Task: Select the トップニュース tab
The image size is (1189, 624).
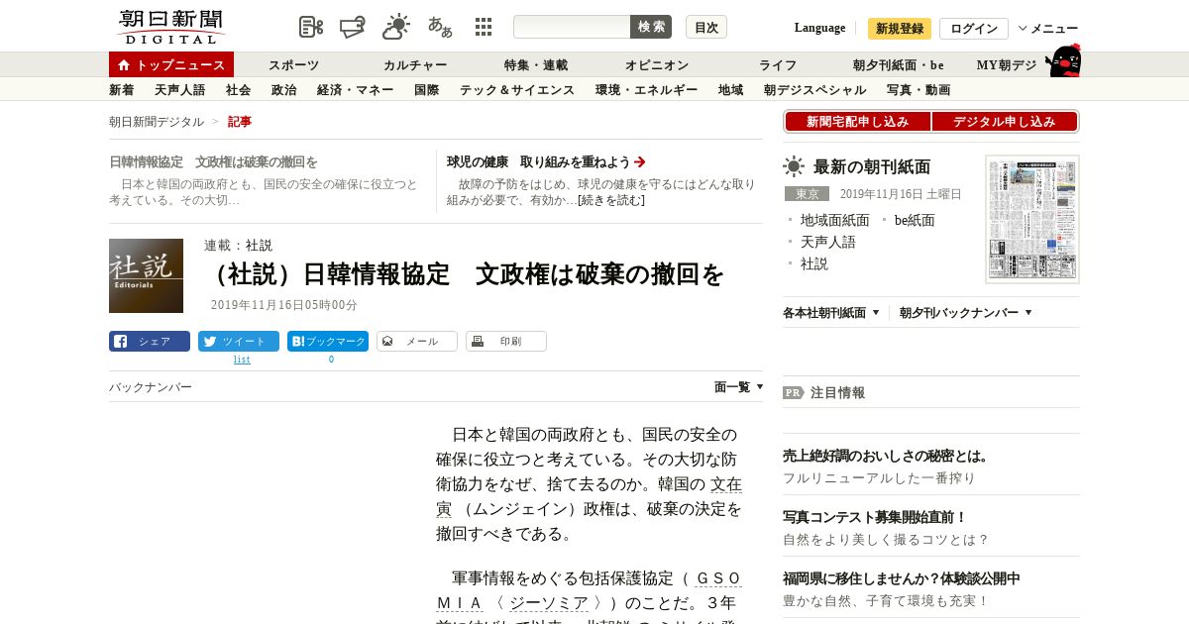Action: 171,64
